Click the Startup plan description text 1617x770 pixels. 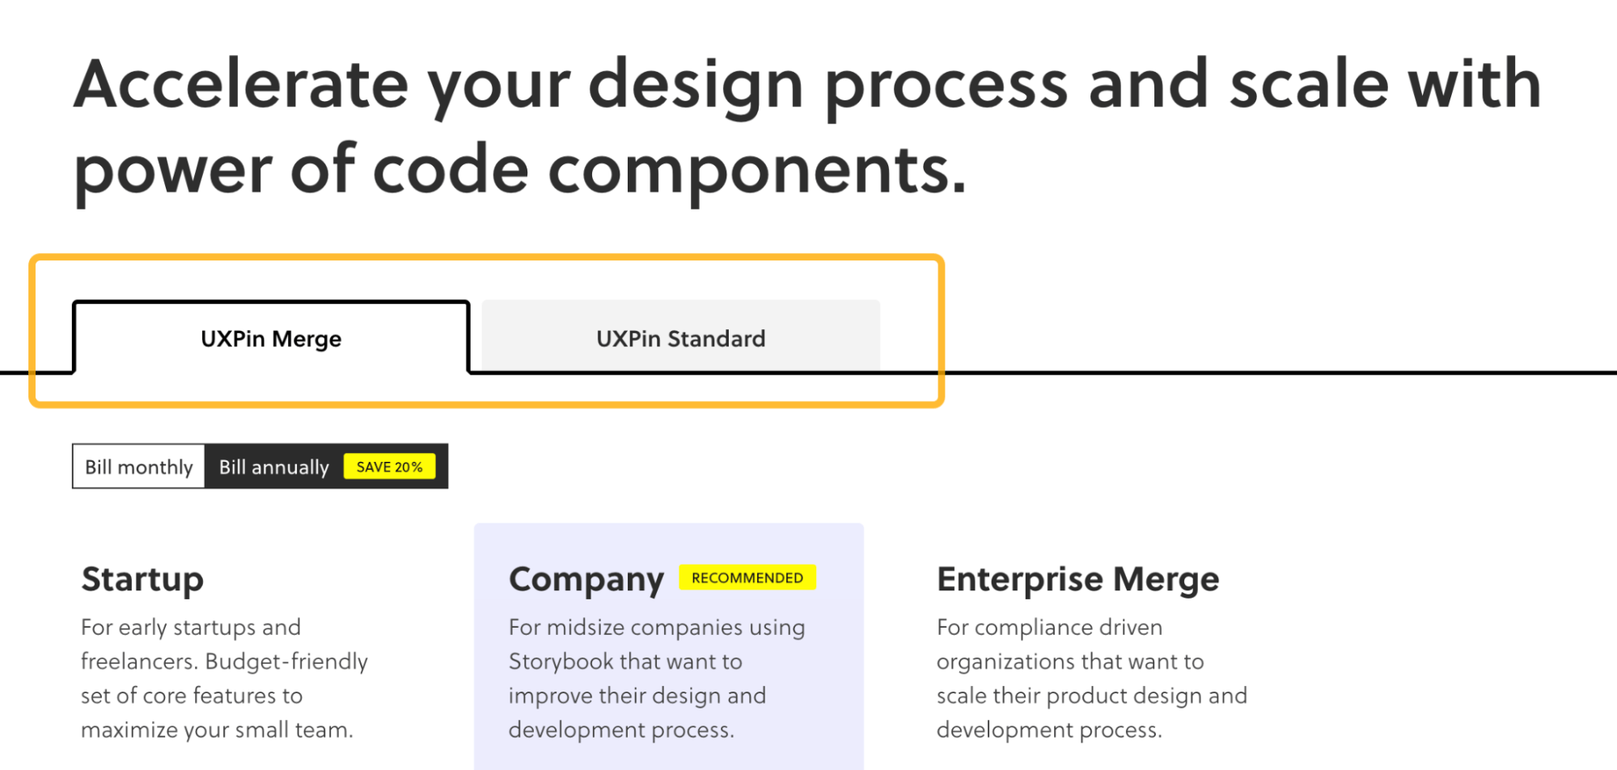[x=223, y=678]
